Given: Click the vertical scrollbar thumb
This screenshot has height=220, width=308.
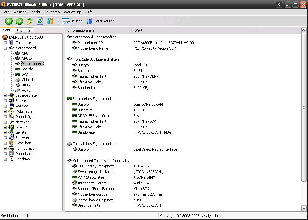Looking at the screenshot, I should [x=304, y=107].
